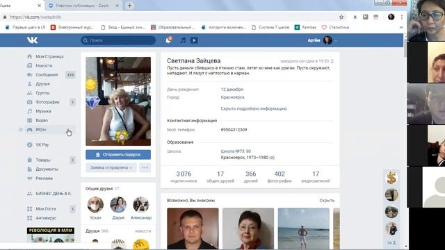Image resolution: width=445 pixels, height=250 pixels.
Task: Open a new browser tab with plus button
Action: coord(129,6)
